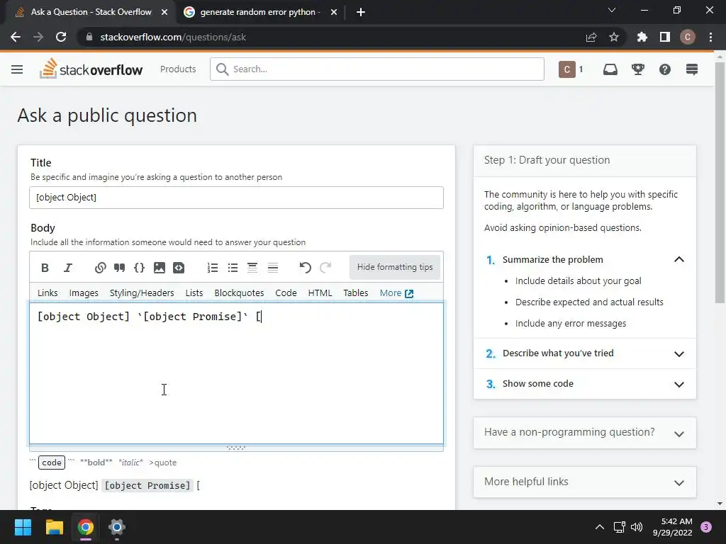Open Chrome profile avatar

click(688, 37)
